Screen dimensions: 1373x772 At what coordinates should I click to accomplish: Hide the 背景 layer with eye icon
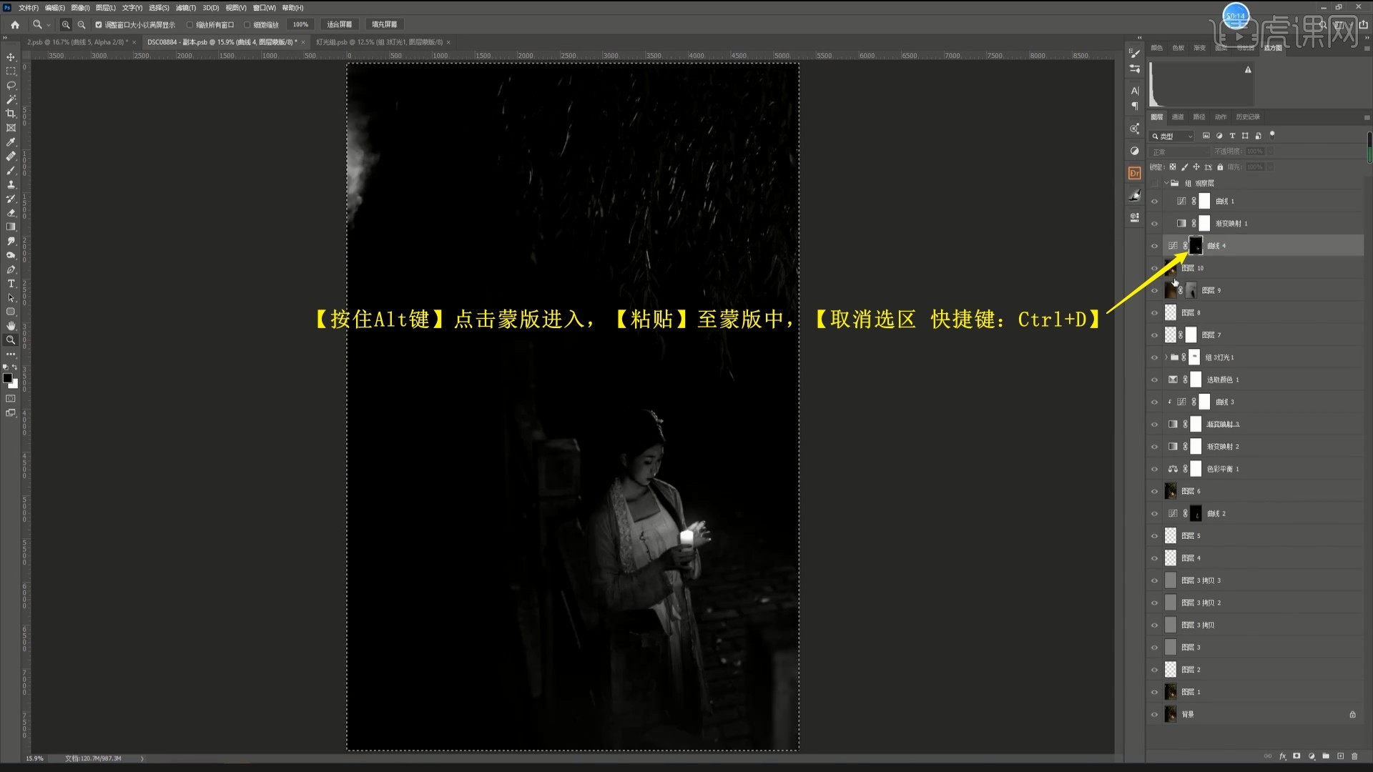[1154, 714]
